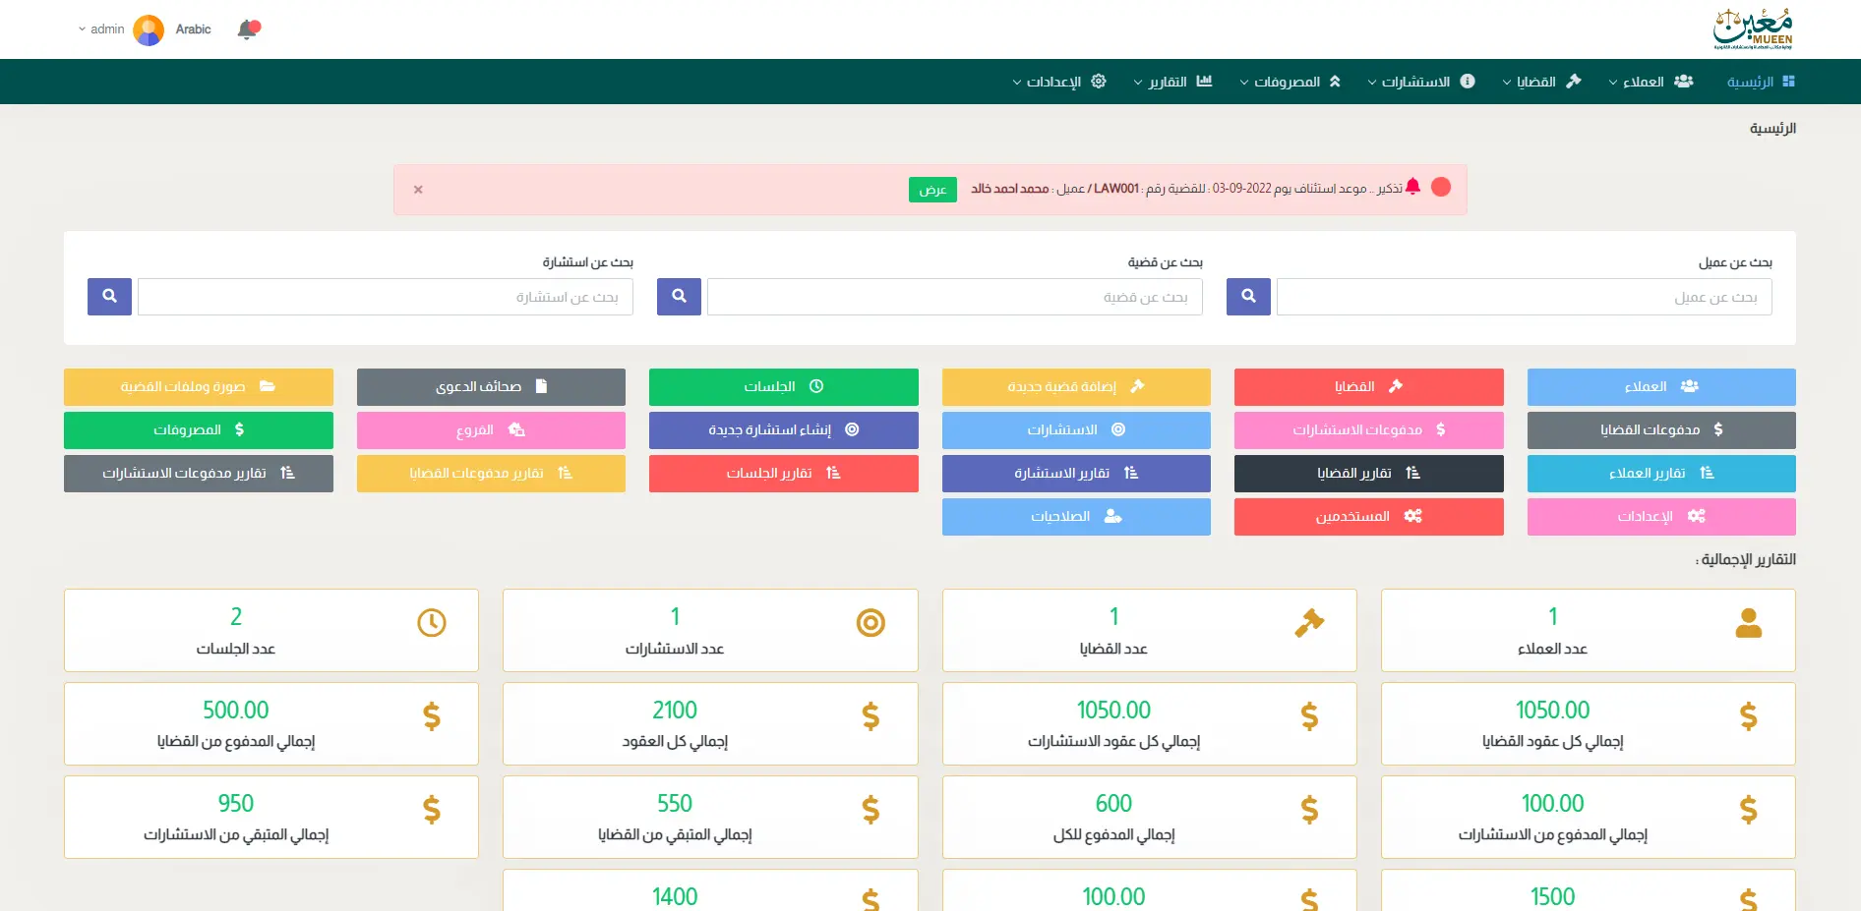Image resolution: width=1861 pixels, height=911 pixels.
Task: Click the admin user avatar
Action: pyautogui.click(x=149, y=29)
